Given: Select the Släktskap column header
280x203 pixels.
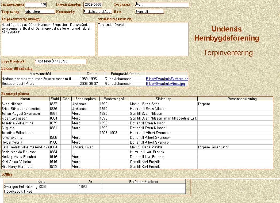Looking at the screenshot, I should click(163, 99).
